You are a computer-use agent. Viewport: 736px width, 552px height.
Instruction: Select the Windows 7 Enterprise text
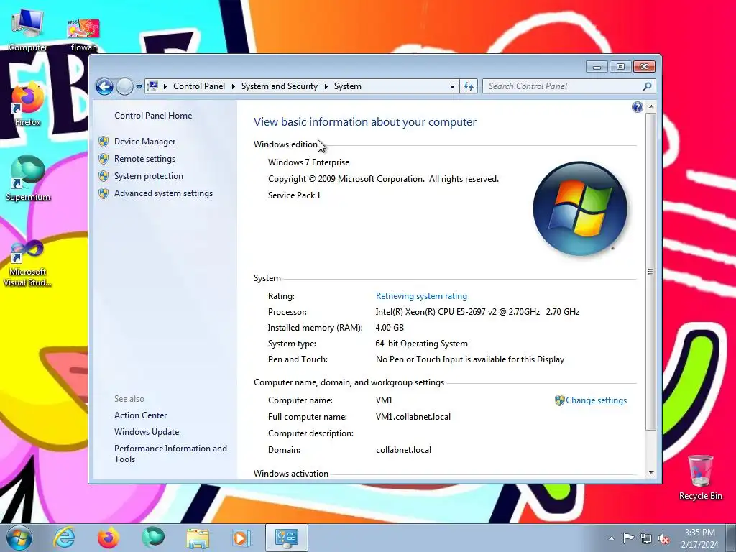pos(309,162)
